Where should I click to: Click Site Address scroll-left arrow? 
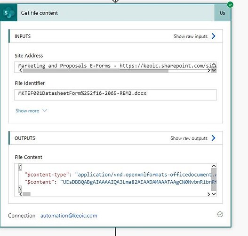[21, 70]
